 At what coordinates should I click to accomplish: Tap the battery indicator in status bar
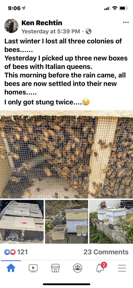click(124, 8)
